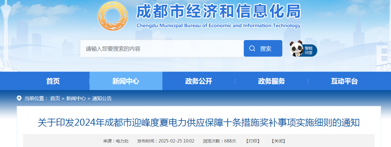Click the location pin icon in breadcrumb
The image size is (391, 147).
point(19,98)
